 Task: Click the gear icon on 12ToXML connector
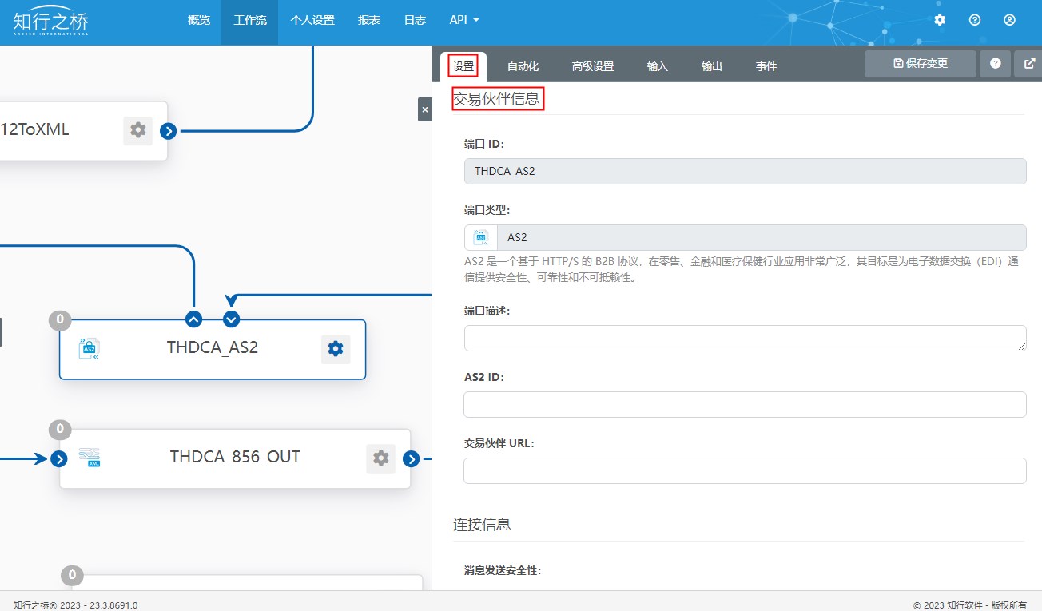(x=137, y=130)
